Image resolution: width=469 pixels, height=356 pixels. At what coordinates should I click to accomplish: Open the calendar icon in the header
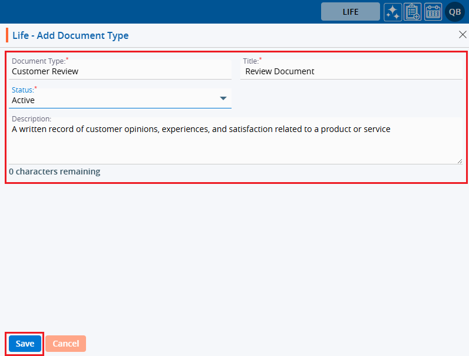pyautogui.click(x=433, y=12)
